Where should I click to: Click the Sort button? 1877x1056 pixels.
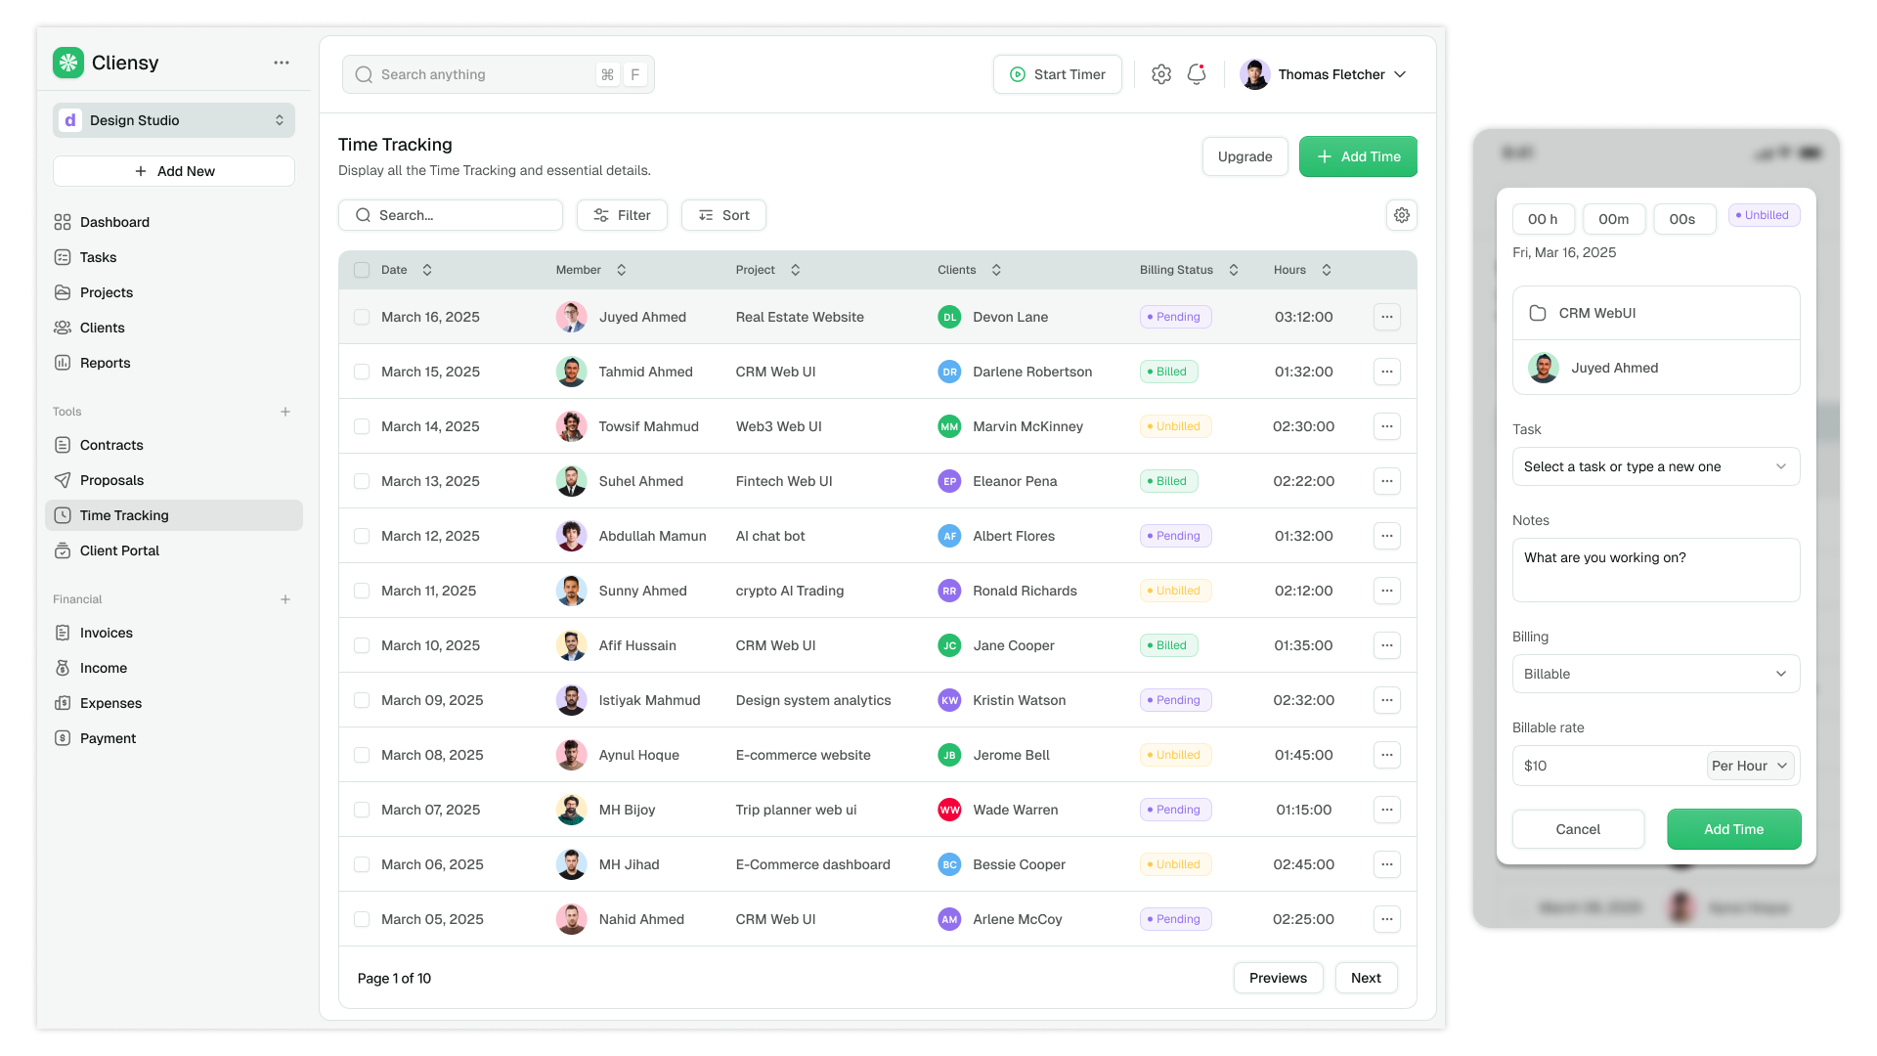723,215
